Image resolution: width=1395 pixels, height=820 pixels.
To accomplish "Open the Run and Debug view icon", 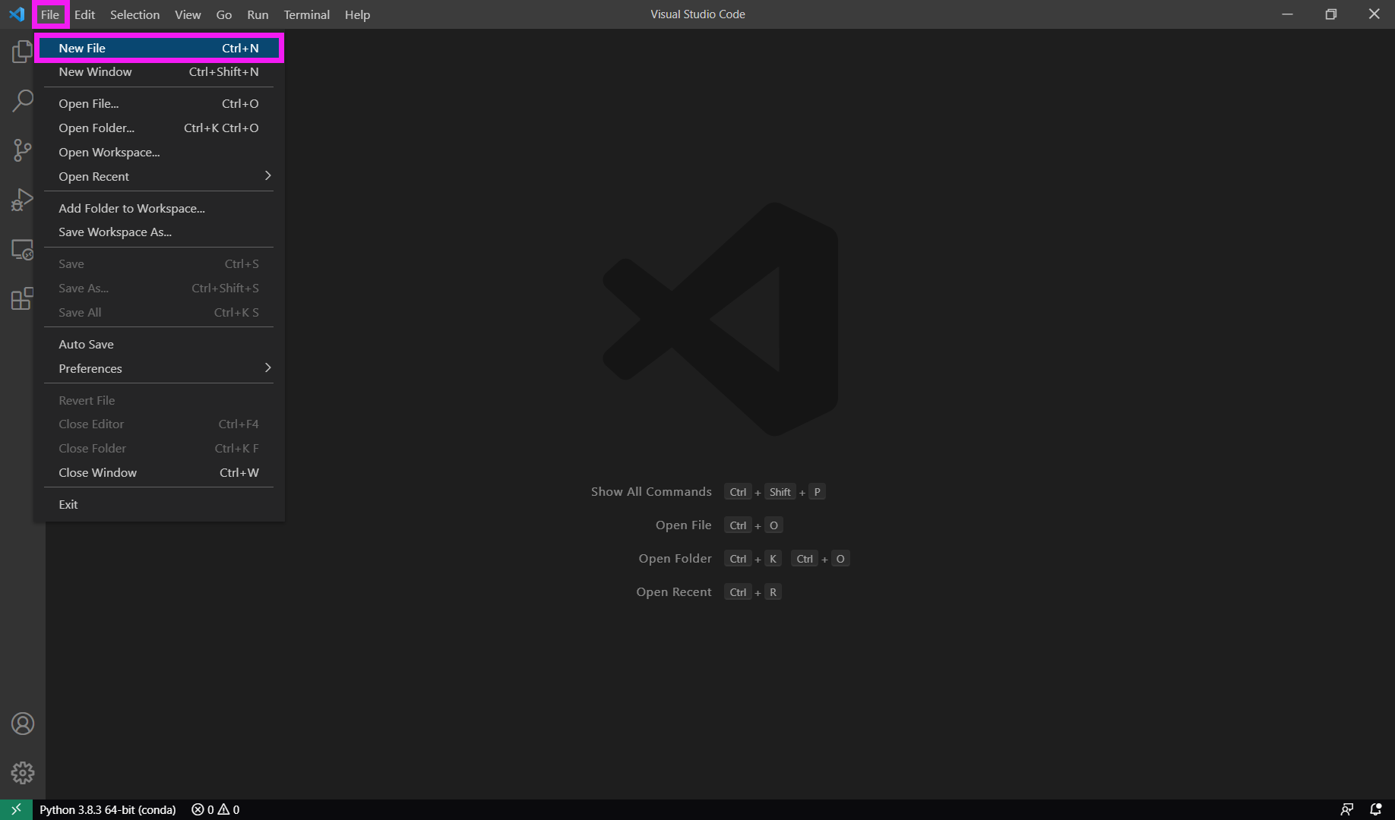I will coord(22,200).
